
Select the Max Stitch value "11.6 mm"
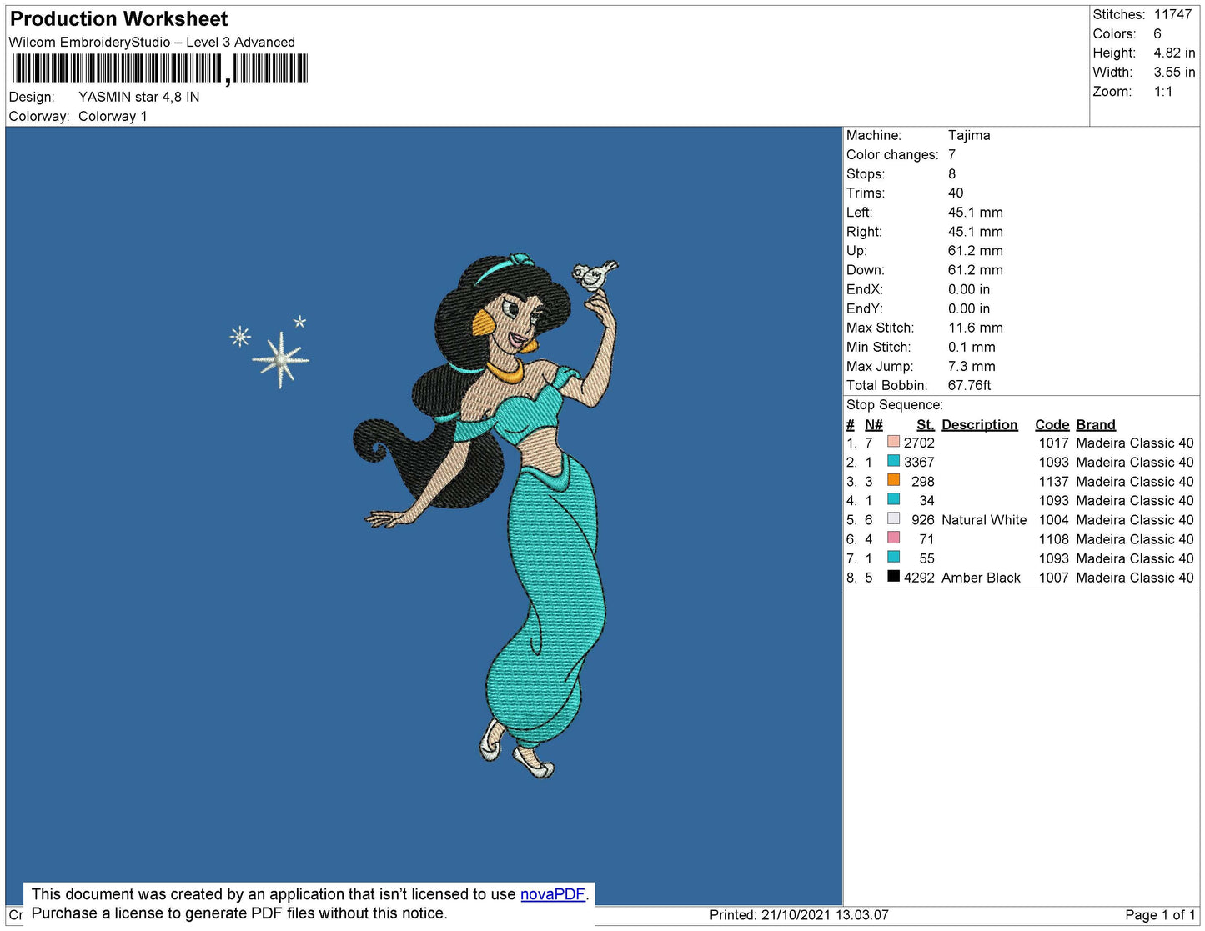[x=976, y=328]
